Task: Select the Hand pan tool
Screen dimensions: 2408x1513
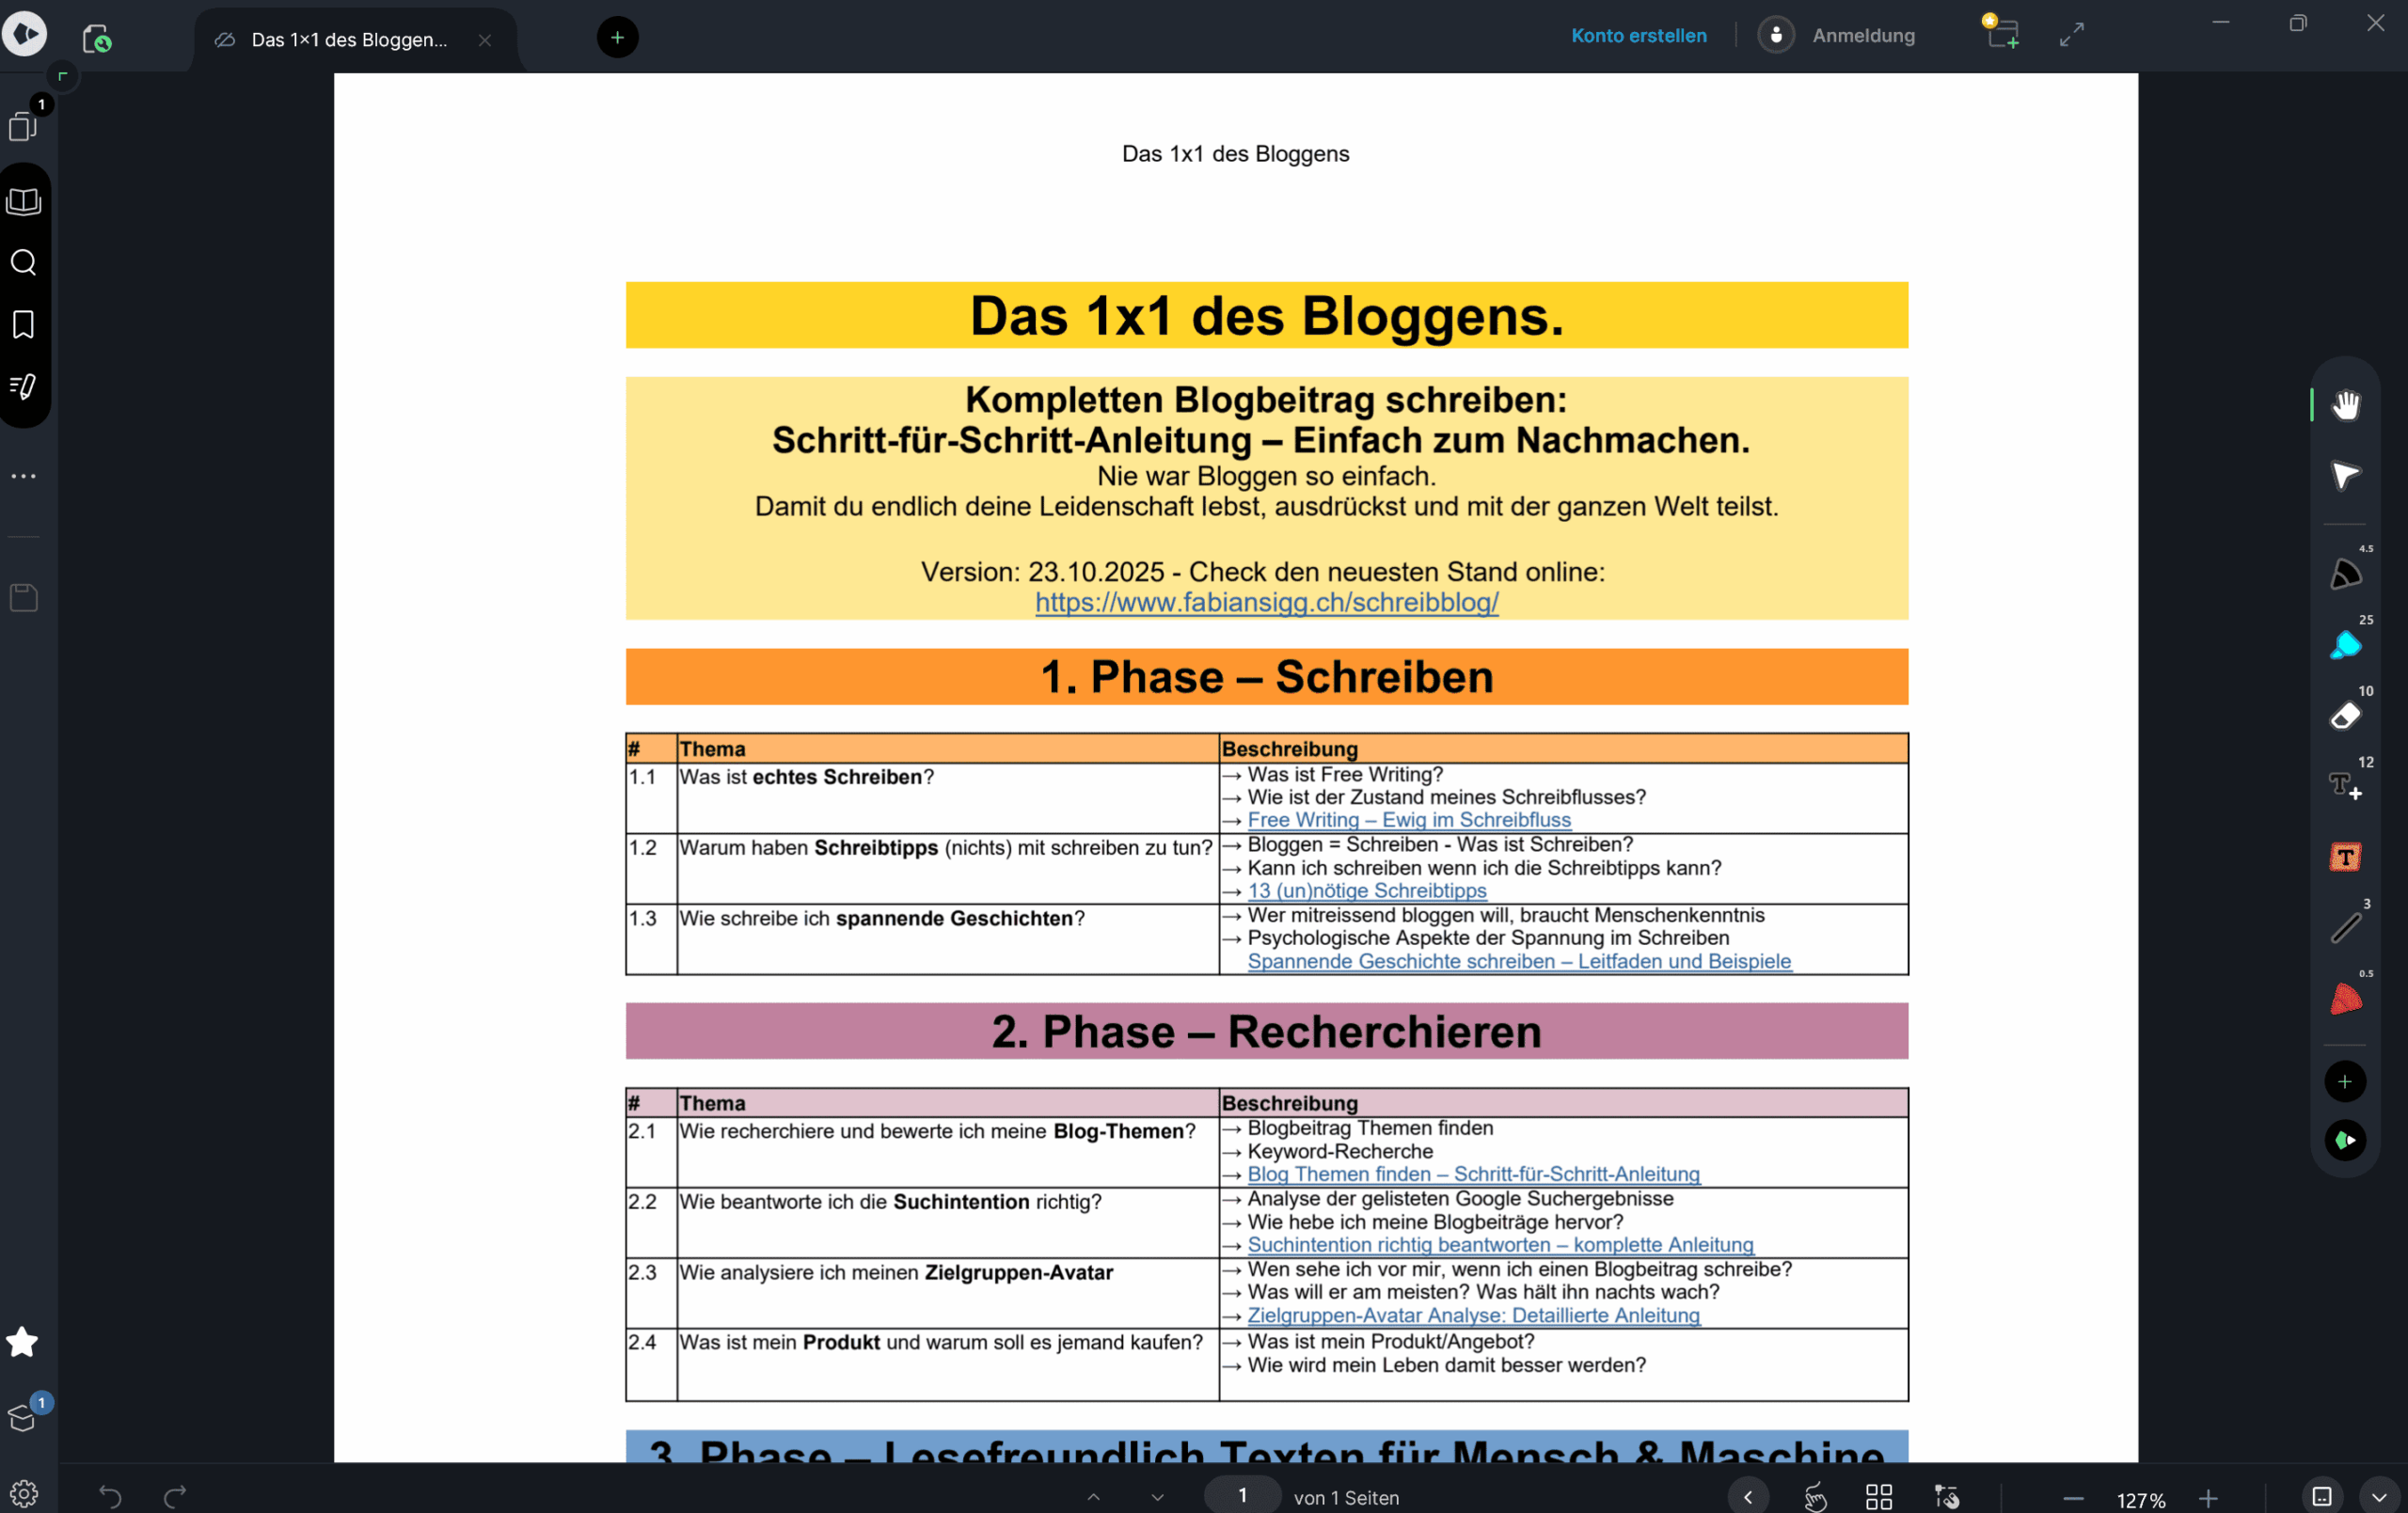Action: coord(2345,405)
